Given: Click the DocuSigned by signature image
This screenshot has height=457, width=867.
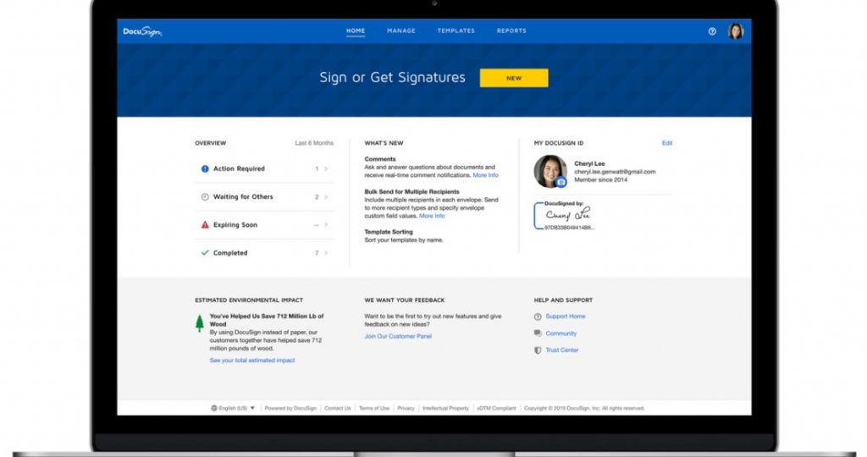Looking at the screenshot, I should coord(564,216).
